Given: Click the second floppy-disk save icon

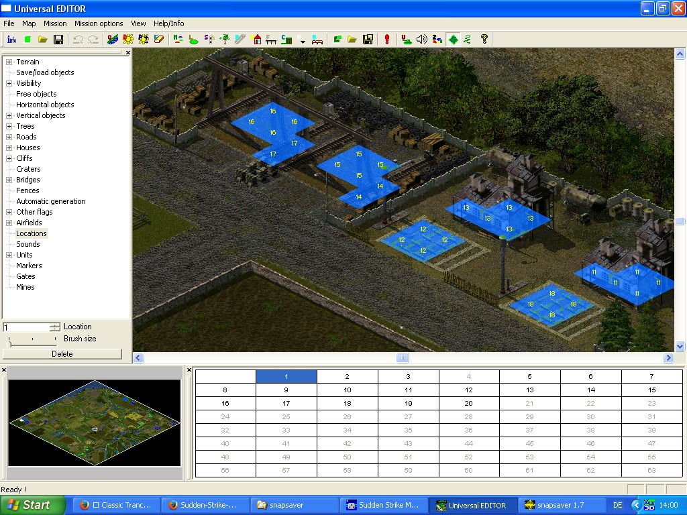Looking at the screenshot, I should (368, 40).
